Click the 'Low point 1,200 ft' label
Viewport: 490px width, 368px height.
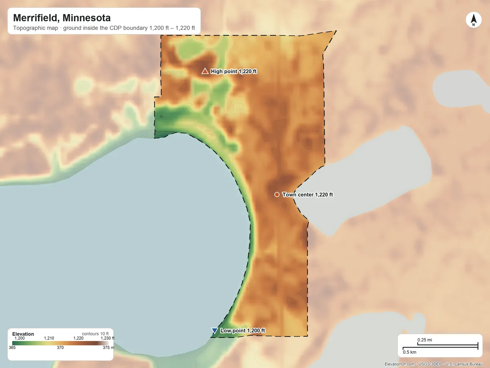243,330
